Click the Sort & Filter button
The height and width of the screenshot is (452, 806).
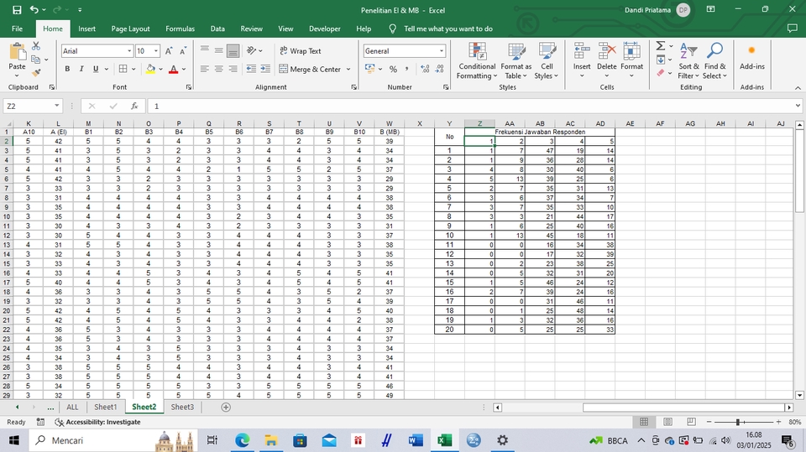[x=688, y=61]
